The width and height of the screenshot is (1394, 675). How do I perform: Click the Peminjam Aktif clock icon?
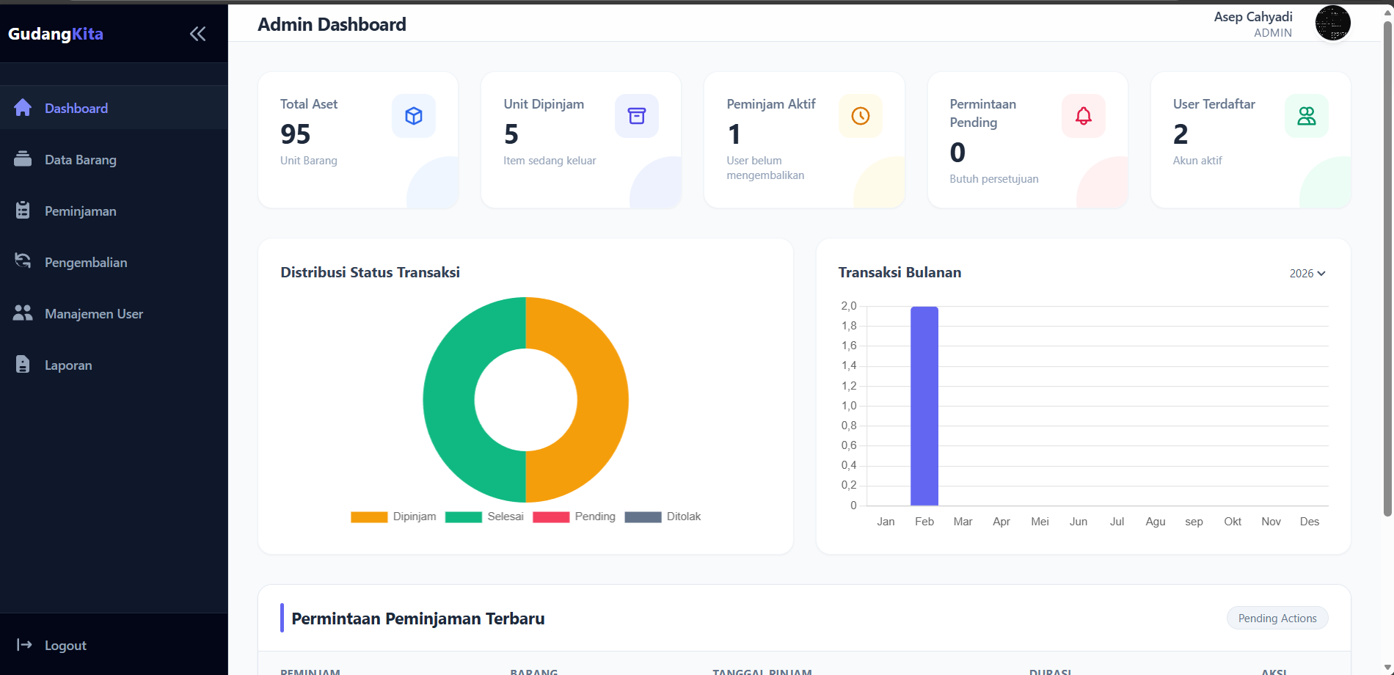pyautogui.click(x=859, y=116)
